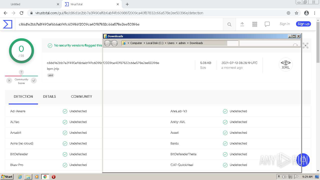Click Chrome forward arrow
This screenshot has width=320, height=180.
coord(13,13)
